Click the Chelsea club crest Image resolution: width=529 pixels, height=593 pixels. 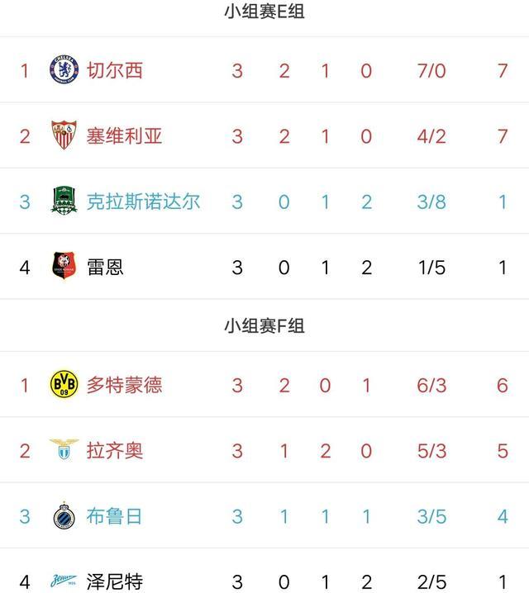pos(64,69)
